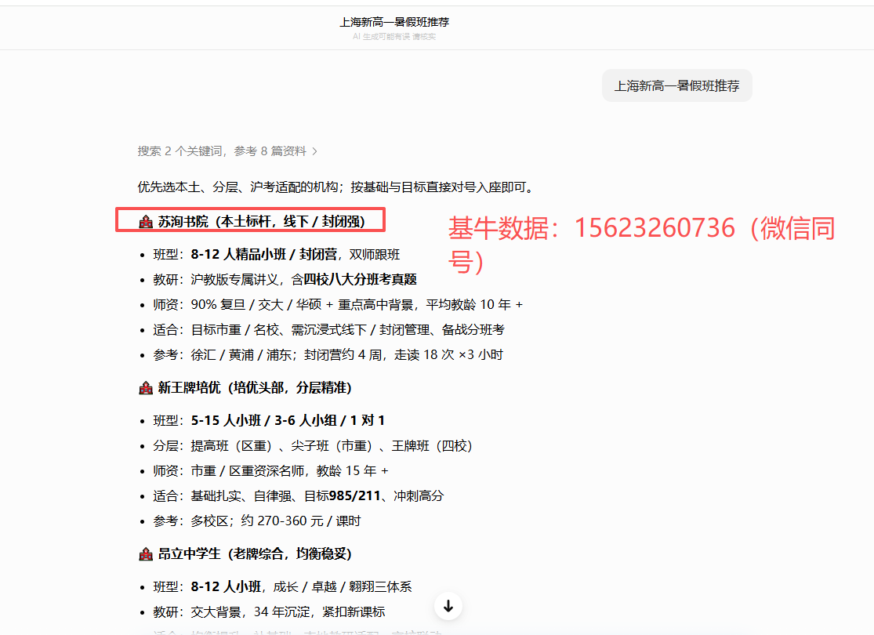Click the heading '苏洵书院（本土标杆，线下 / 封闭强）'

pyautogui.click(x=262, y=221)
